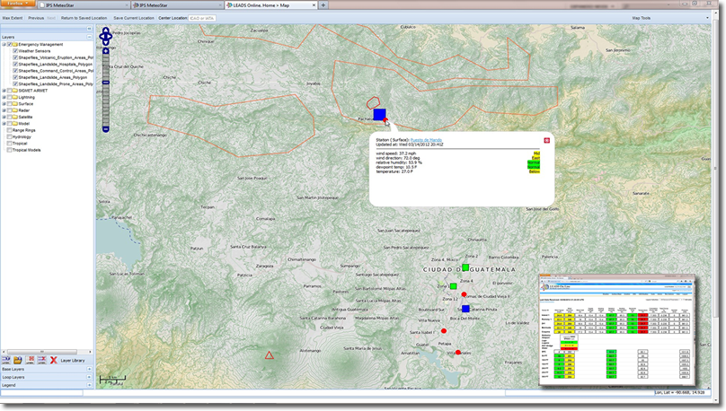Image resolution: width=726 pixels, height=411 pixels.
Task: Click the first layer toolbar icon with blue arrow
Action: [x=6, y=360]
